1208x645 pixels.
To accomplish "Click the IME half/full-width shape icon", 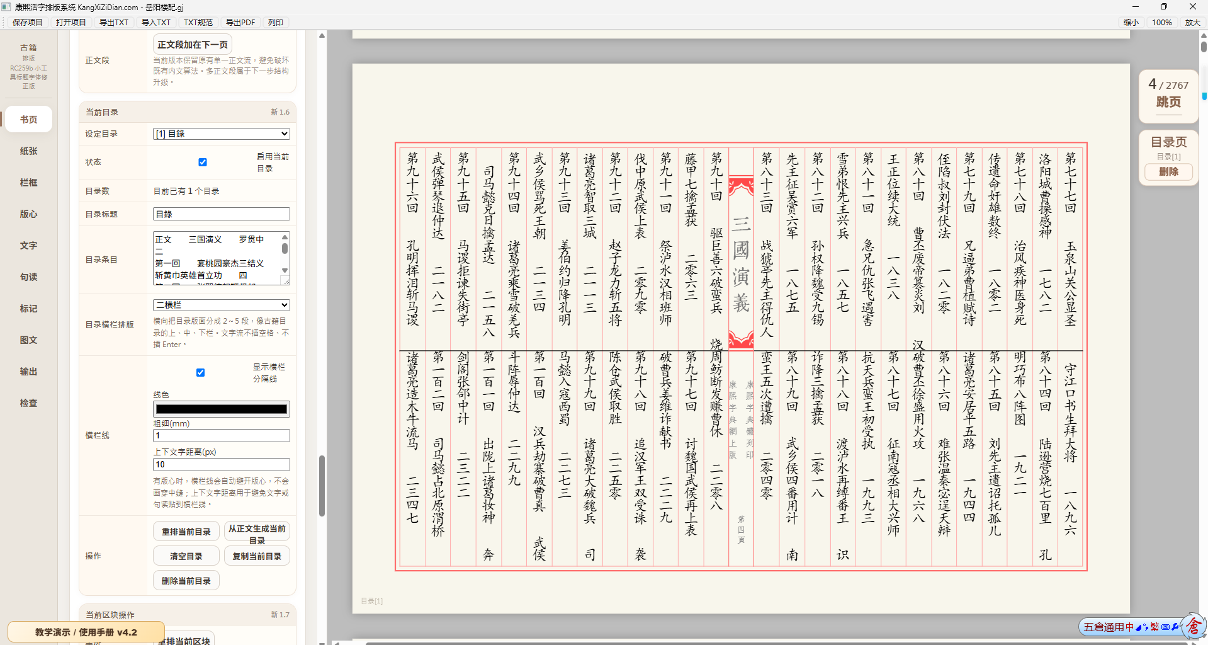I will coord(1139,627).
